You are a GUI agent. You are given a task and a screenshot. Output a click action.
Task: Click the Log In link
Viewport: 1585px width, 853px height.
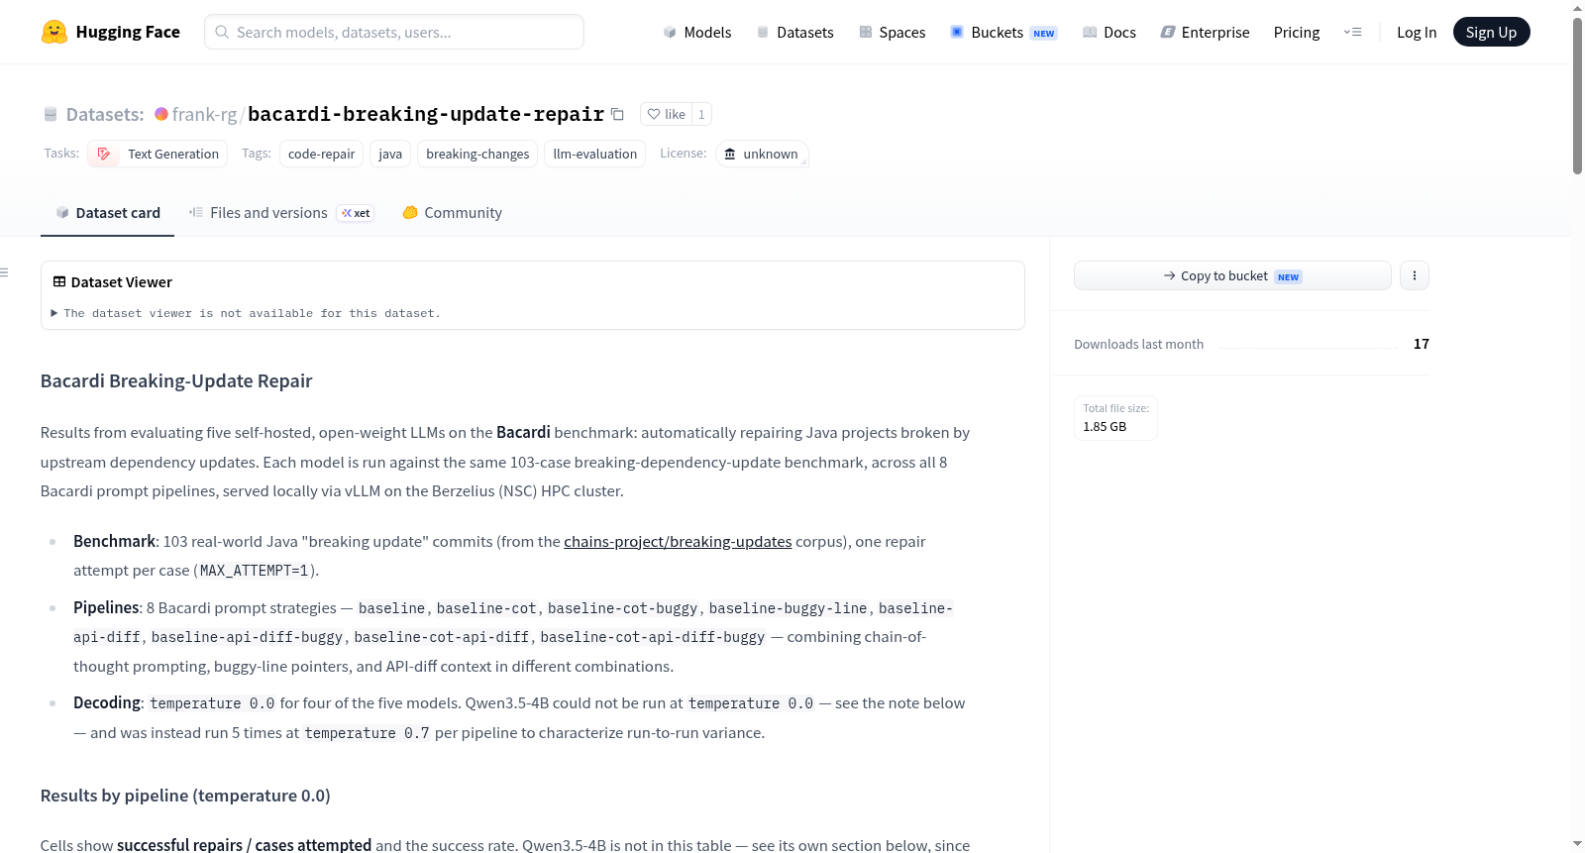pyautogui.click(x=1417, y=32)
